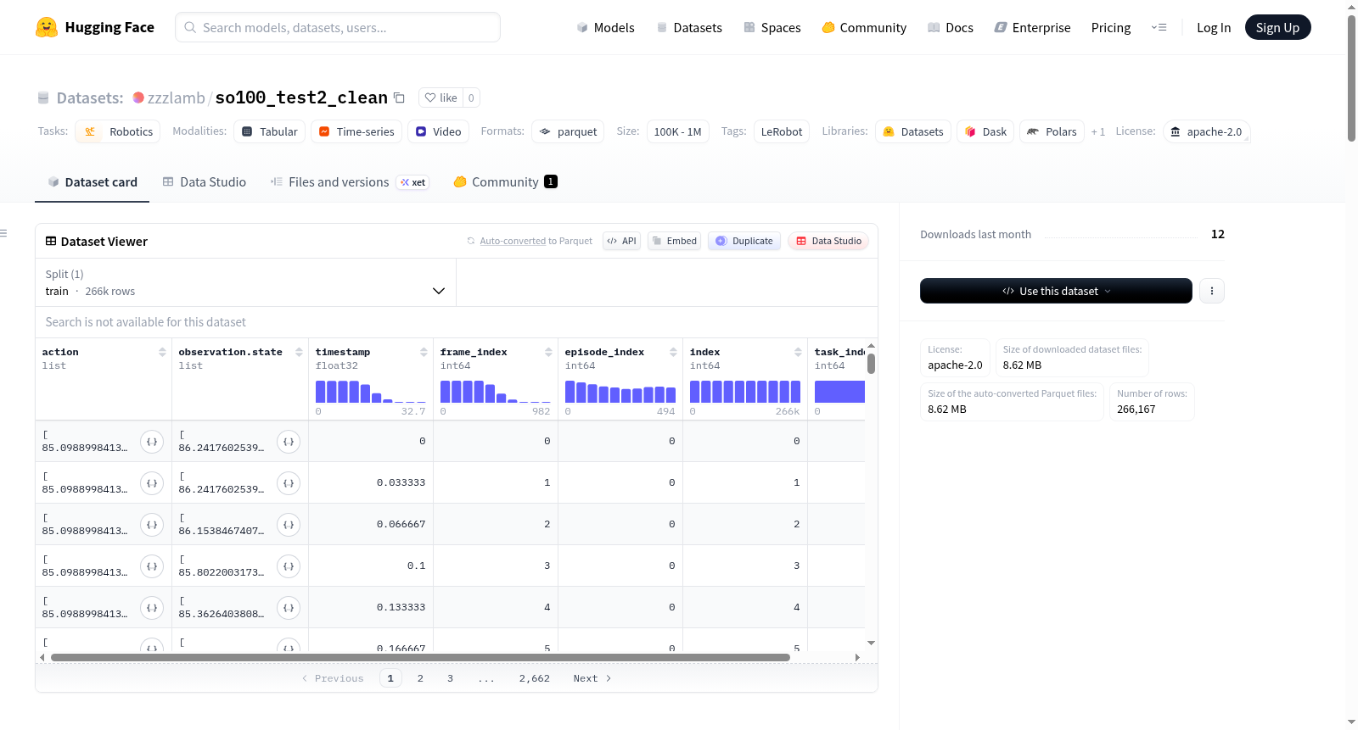Expand action list in row with timestamp 0

pos(152,442)
